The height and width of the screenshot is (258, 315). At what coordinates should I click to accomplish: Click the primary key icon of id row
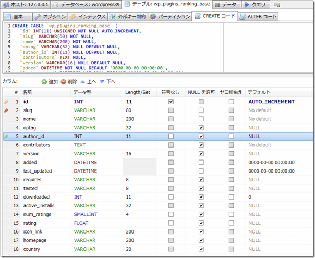click(6, 102)
